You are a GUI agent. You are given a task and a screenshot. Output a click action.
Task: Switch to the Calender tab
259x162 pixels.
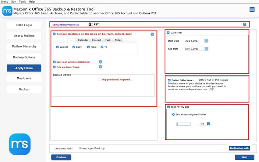[x=83, y=40]
